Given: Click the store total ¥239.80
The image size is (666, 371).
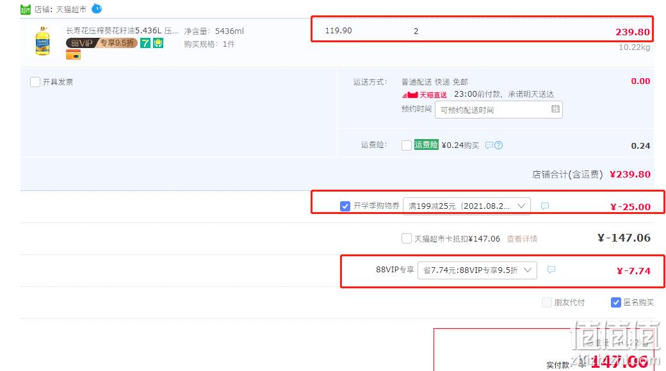Looking at the screenshot, I should [x=630, y=174].
